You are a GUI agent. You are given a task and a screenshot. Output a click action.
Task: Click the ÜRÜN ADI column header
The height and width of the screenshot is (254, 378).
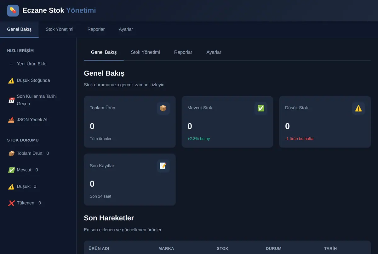tap(99, 248)
